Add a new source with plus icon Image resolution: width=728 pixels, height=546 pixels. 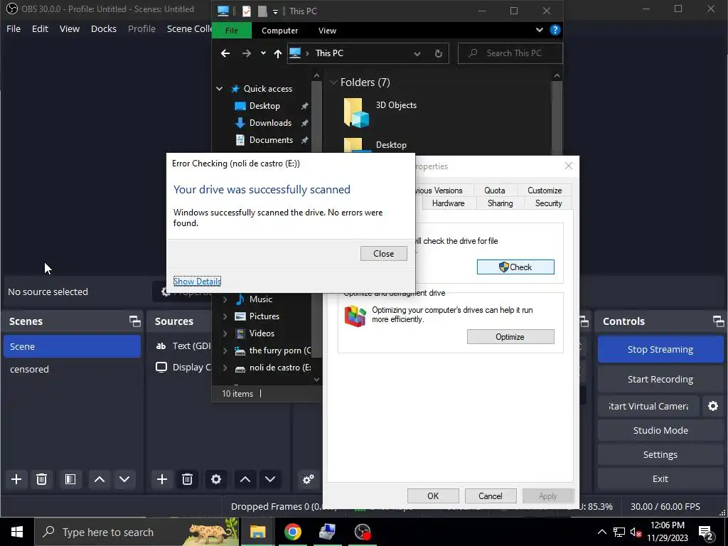click(x=162, y=479)
